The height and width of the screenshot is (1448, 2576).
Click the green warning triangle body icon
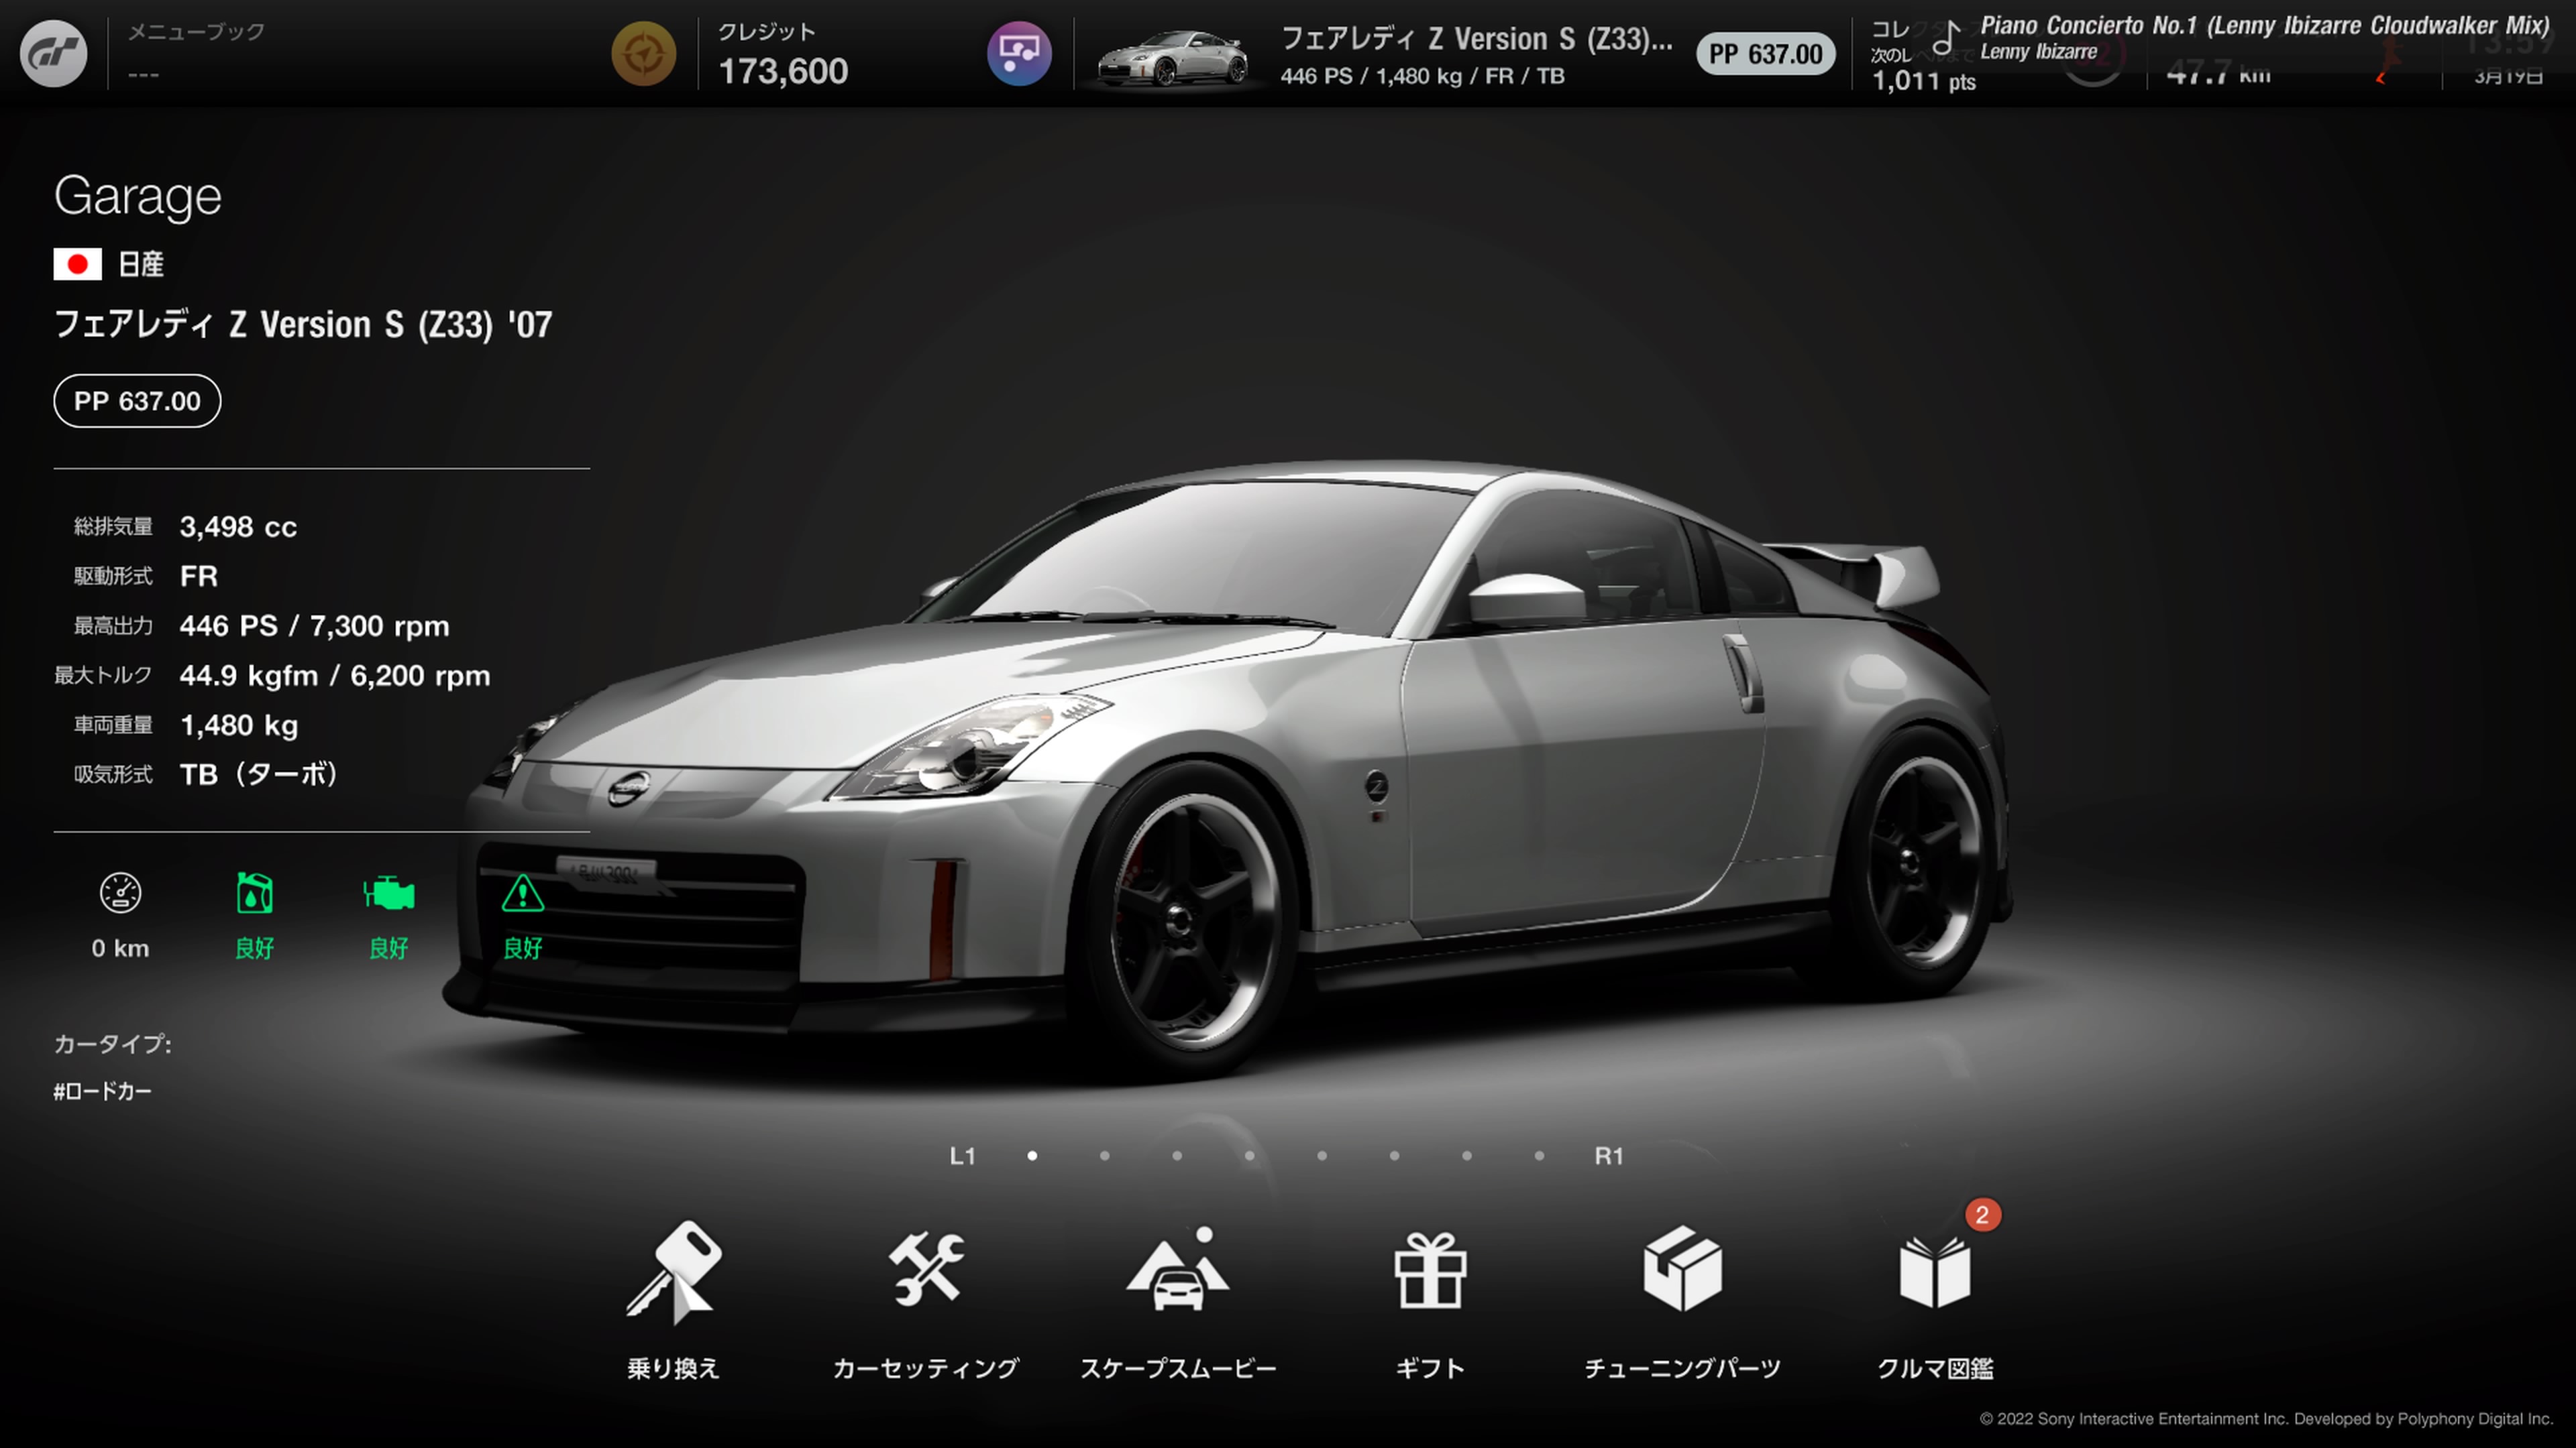coord(522,894)
